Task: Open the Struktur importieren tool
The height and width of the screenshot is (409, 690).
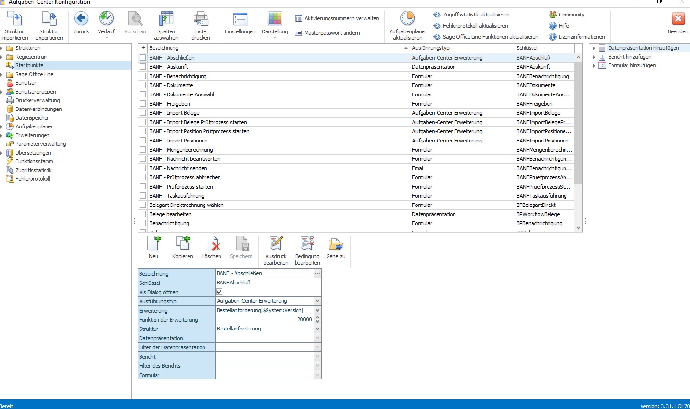Action: (x=15, y=25)
